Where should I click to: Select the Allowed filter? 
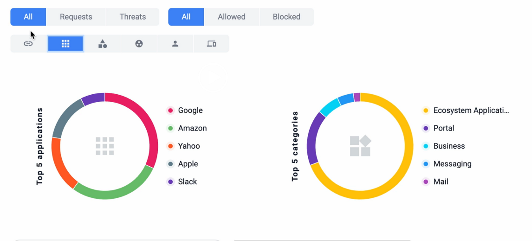tap(232, 17)
